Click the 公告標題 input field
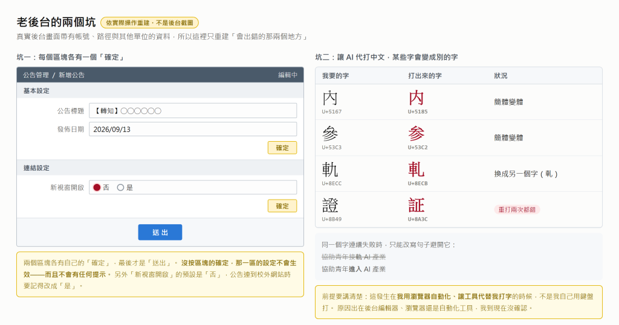The width and height of the screenshot is (619, 325). tap(193, 111)
